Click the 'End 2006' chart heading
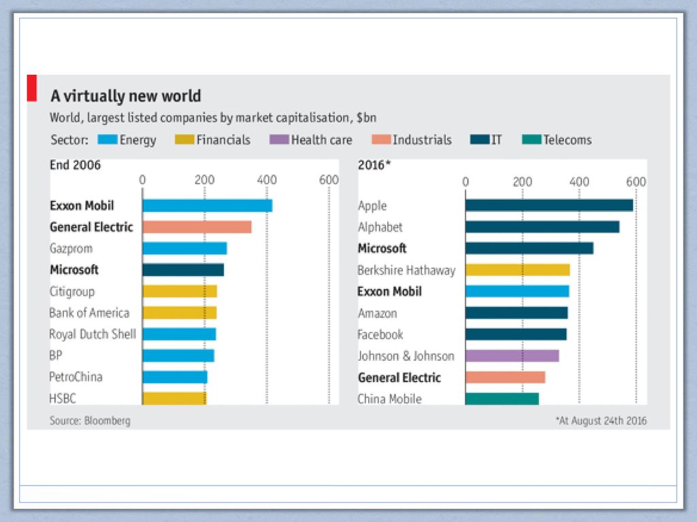 click(75, 165)
